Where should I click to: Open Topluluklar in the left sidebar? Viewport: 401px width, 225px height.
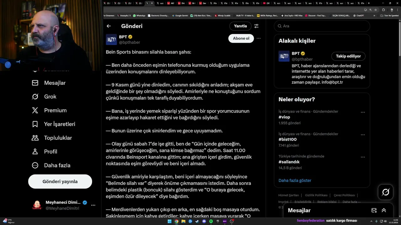click(52, 138)
